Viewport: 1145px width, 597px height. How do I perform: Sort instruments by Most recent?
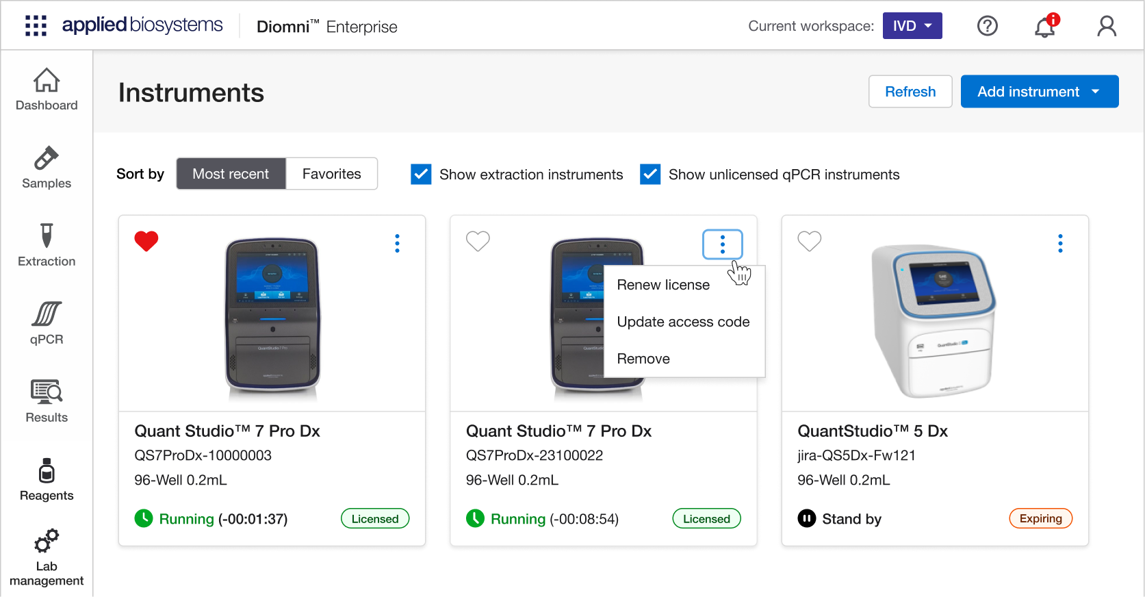pos(231,174)
